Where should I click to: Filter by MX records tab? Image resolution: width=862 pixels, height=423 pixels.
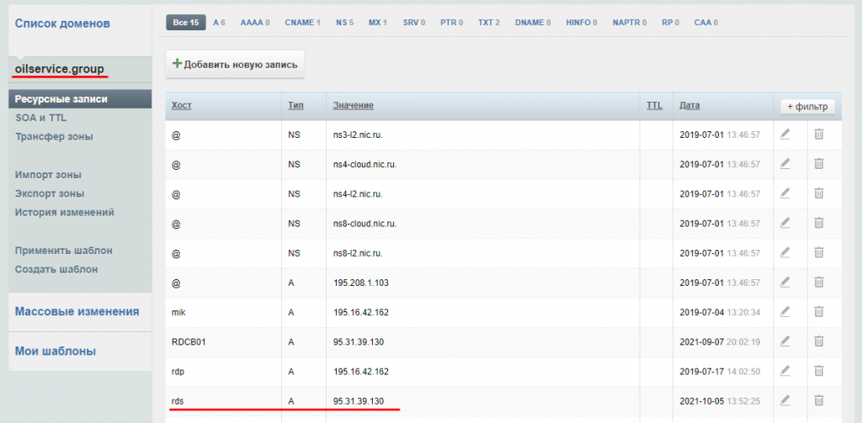point(378,23)
